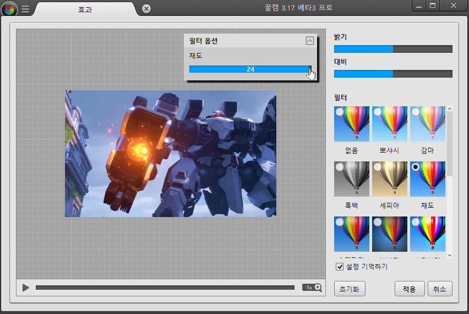469x314 pixels.
Task: Select the 뽀샤시 filter thumbnail
Action: (x=390, y=125)
